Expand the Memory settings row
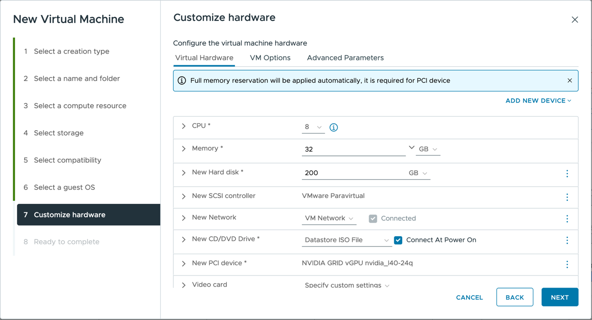Image resolution: width=592 pixels, height=320 pixels. [184, 149]
